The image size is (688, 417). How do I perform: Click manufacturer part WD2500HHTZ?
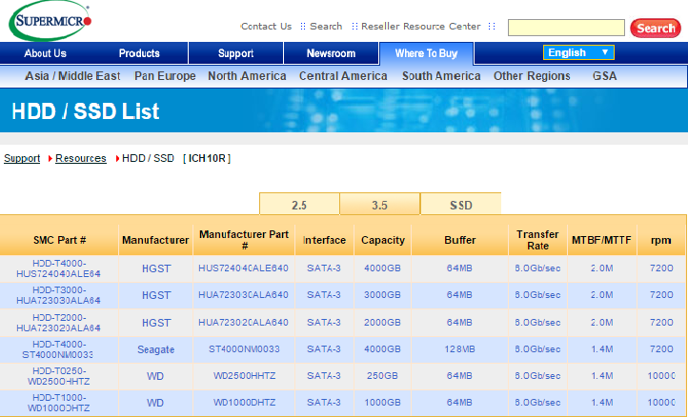(244, 376)
